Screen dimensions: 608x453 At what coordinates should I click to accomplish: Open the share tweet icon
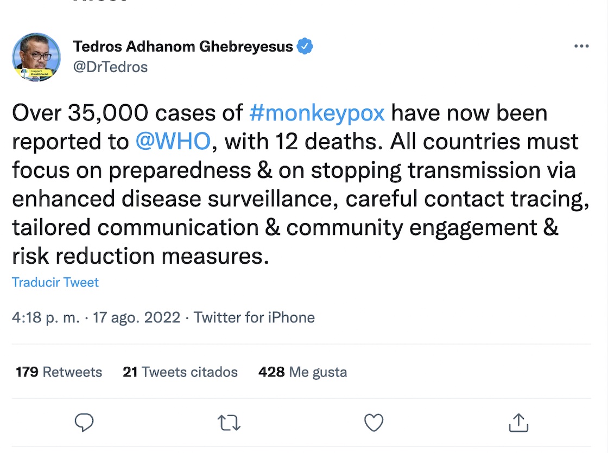coord(518,423)
